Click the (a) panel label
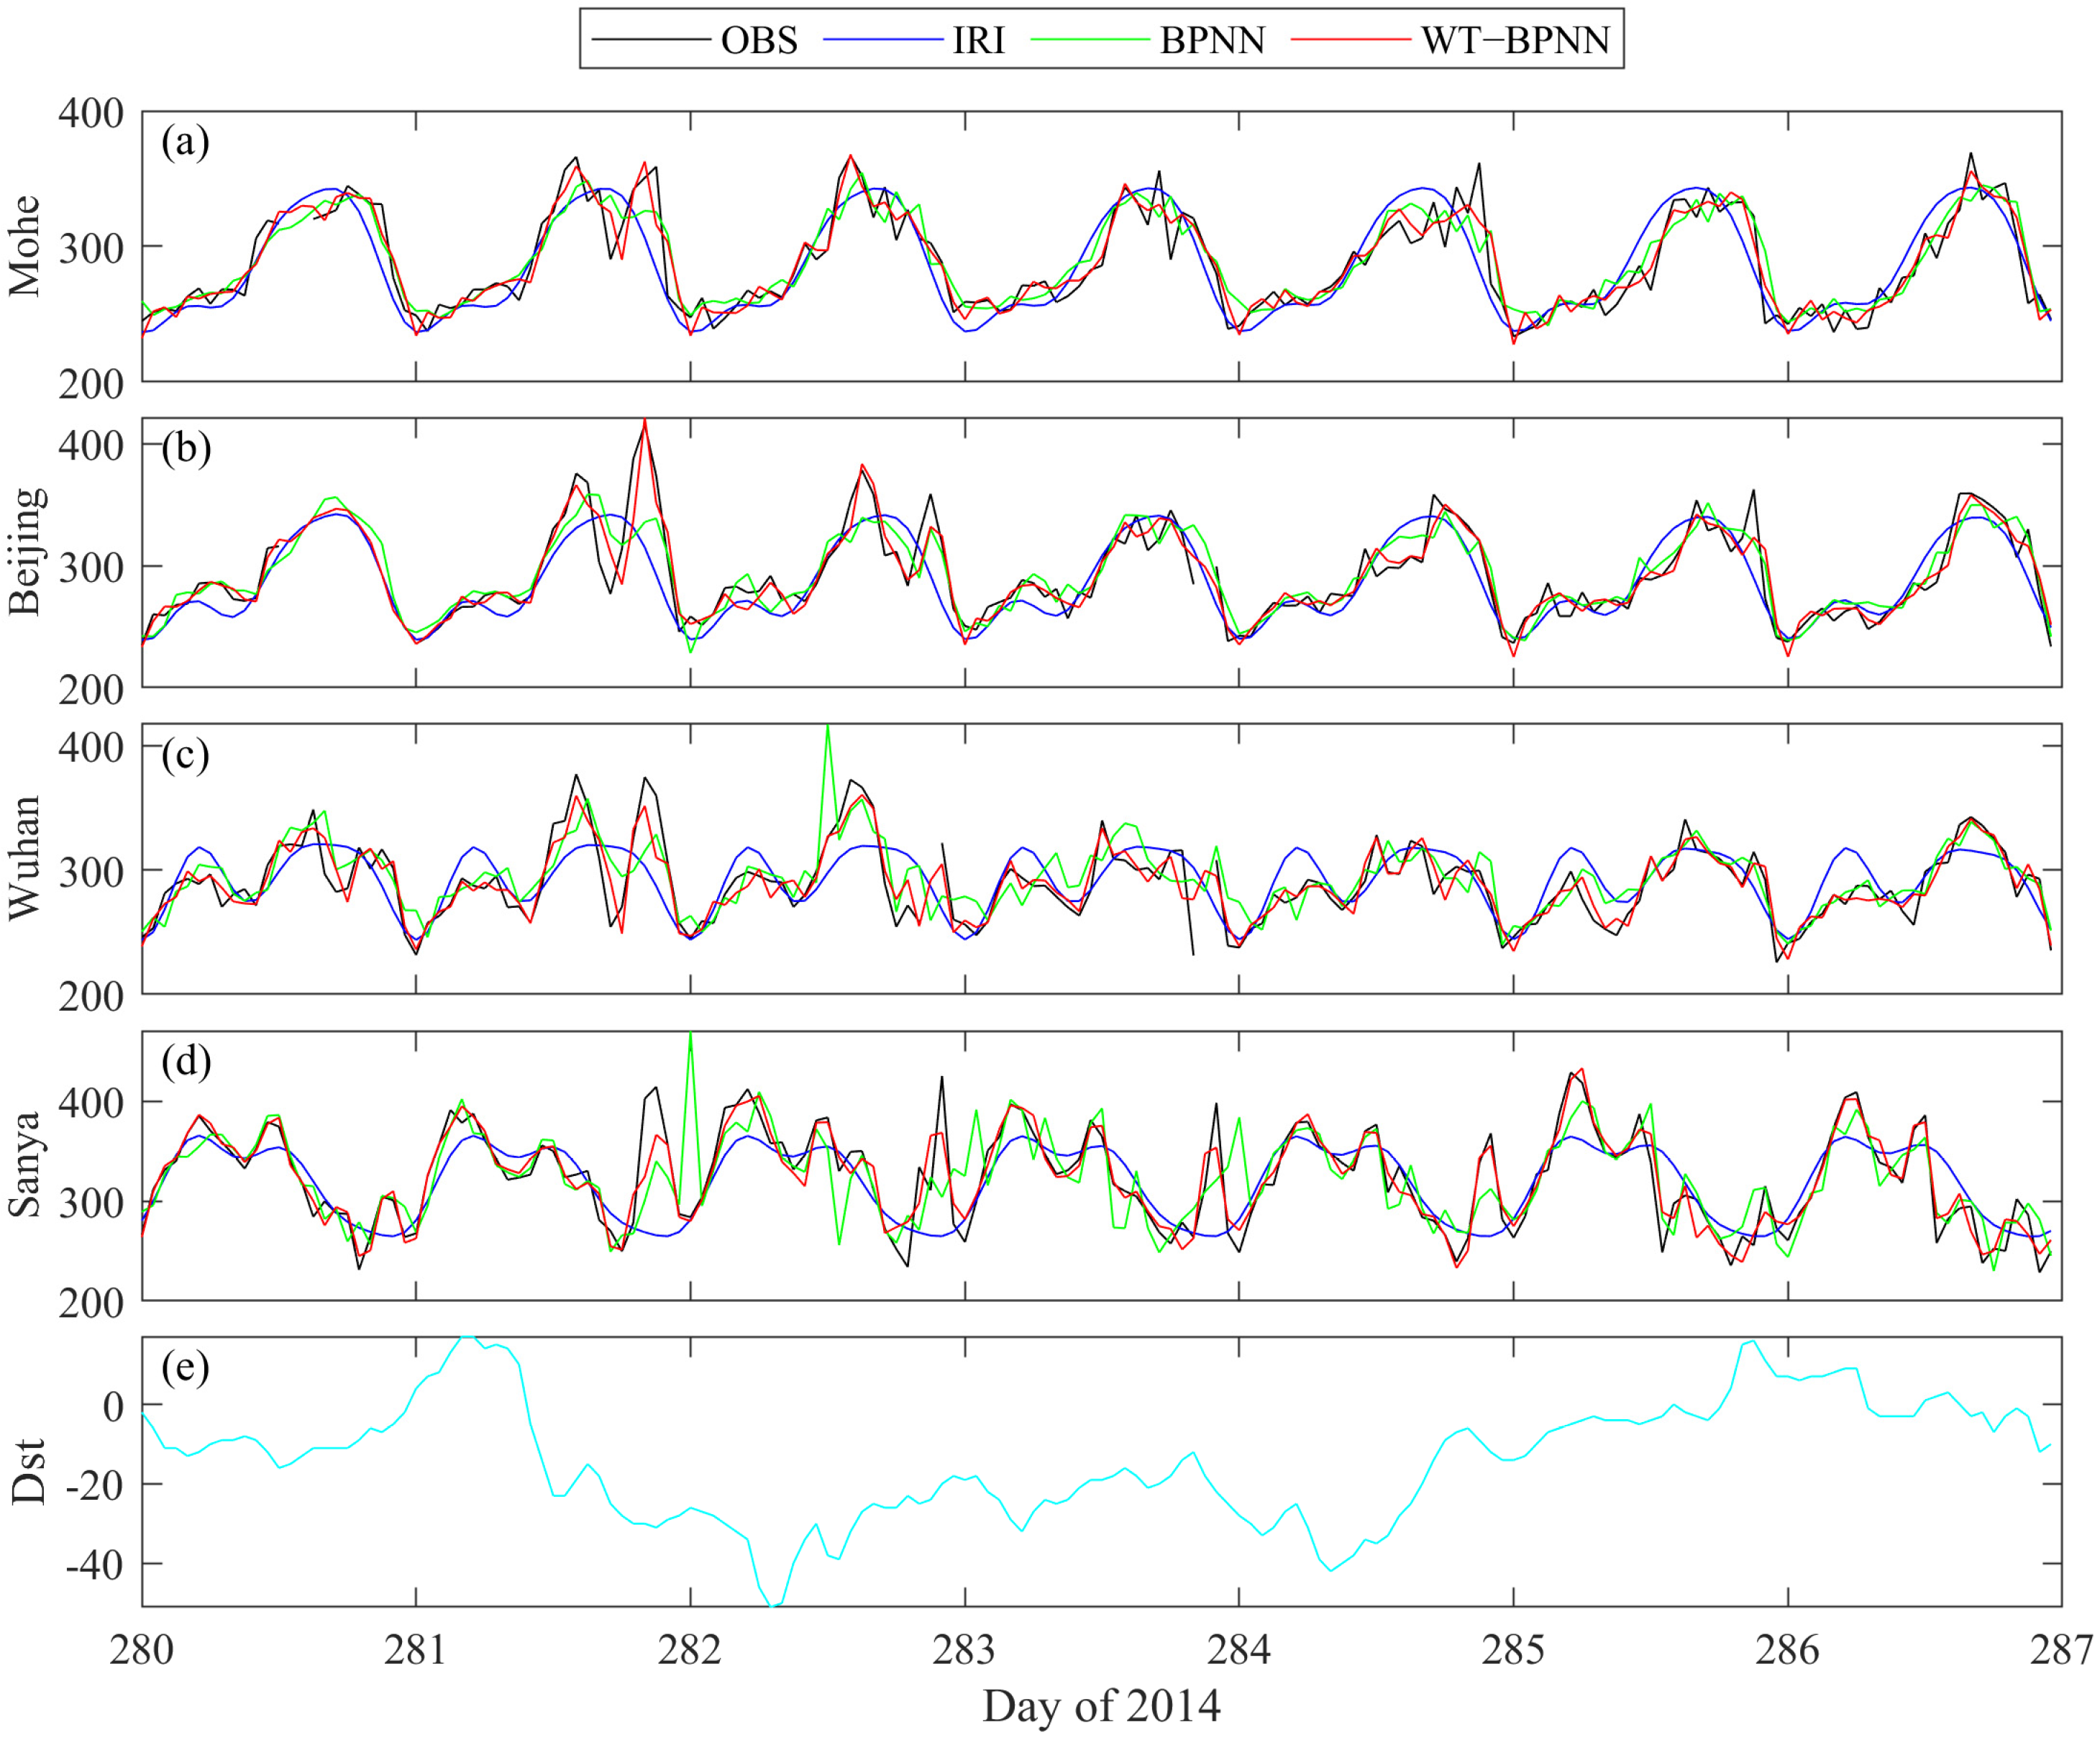Screen dimensions: 2100x1740 coord(186,142)
